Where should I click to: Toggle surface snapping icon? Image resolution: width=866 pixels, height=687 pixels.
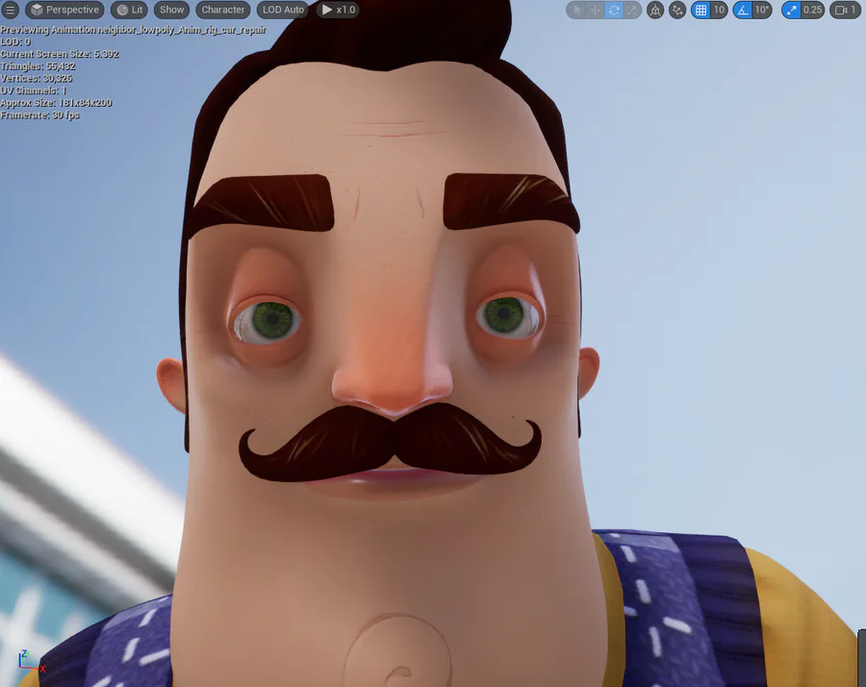(677, 10)
